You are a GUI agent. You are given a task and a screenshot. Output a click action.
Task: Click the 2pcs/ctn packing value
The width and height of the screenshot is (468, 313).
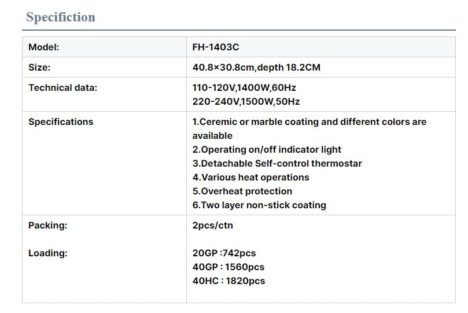[x=212, y=225]
